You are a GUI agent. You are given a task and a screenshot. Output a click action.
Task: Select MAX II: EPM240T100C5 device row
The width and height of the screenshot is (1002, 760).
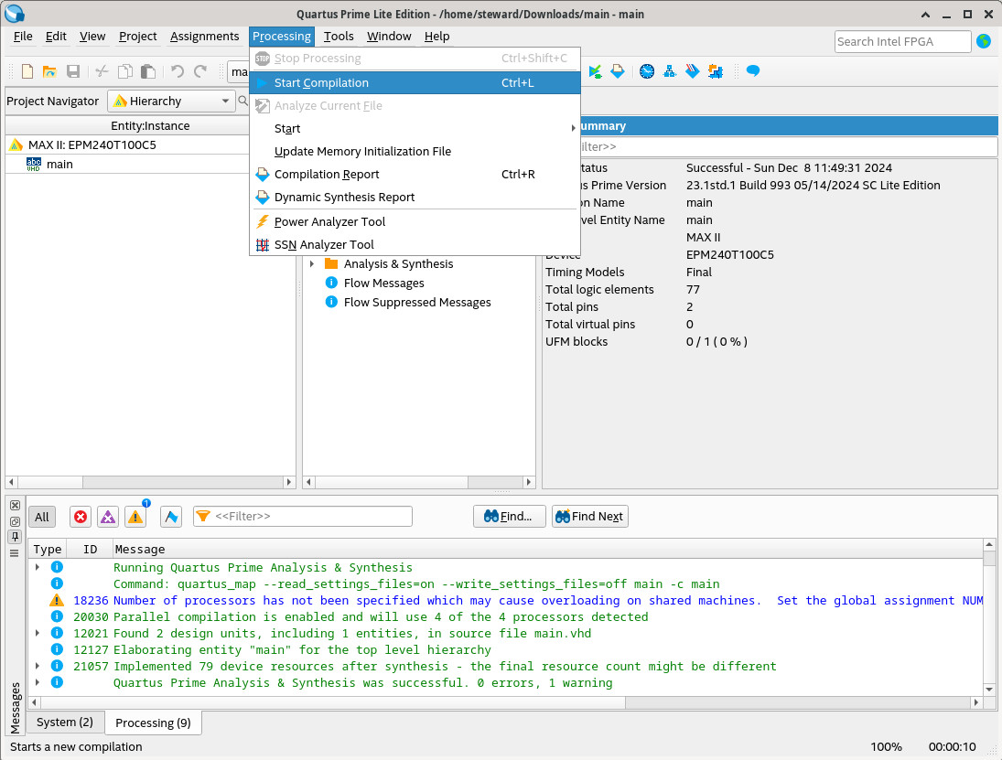[92, 145]
